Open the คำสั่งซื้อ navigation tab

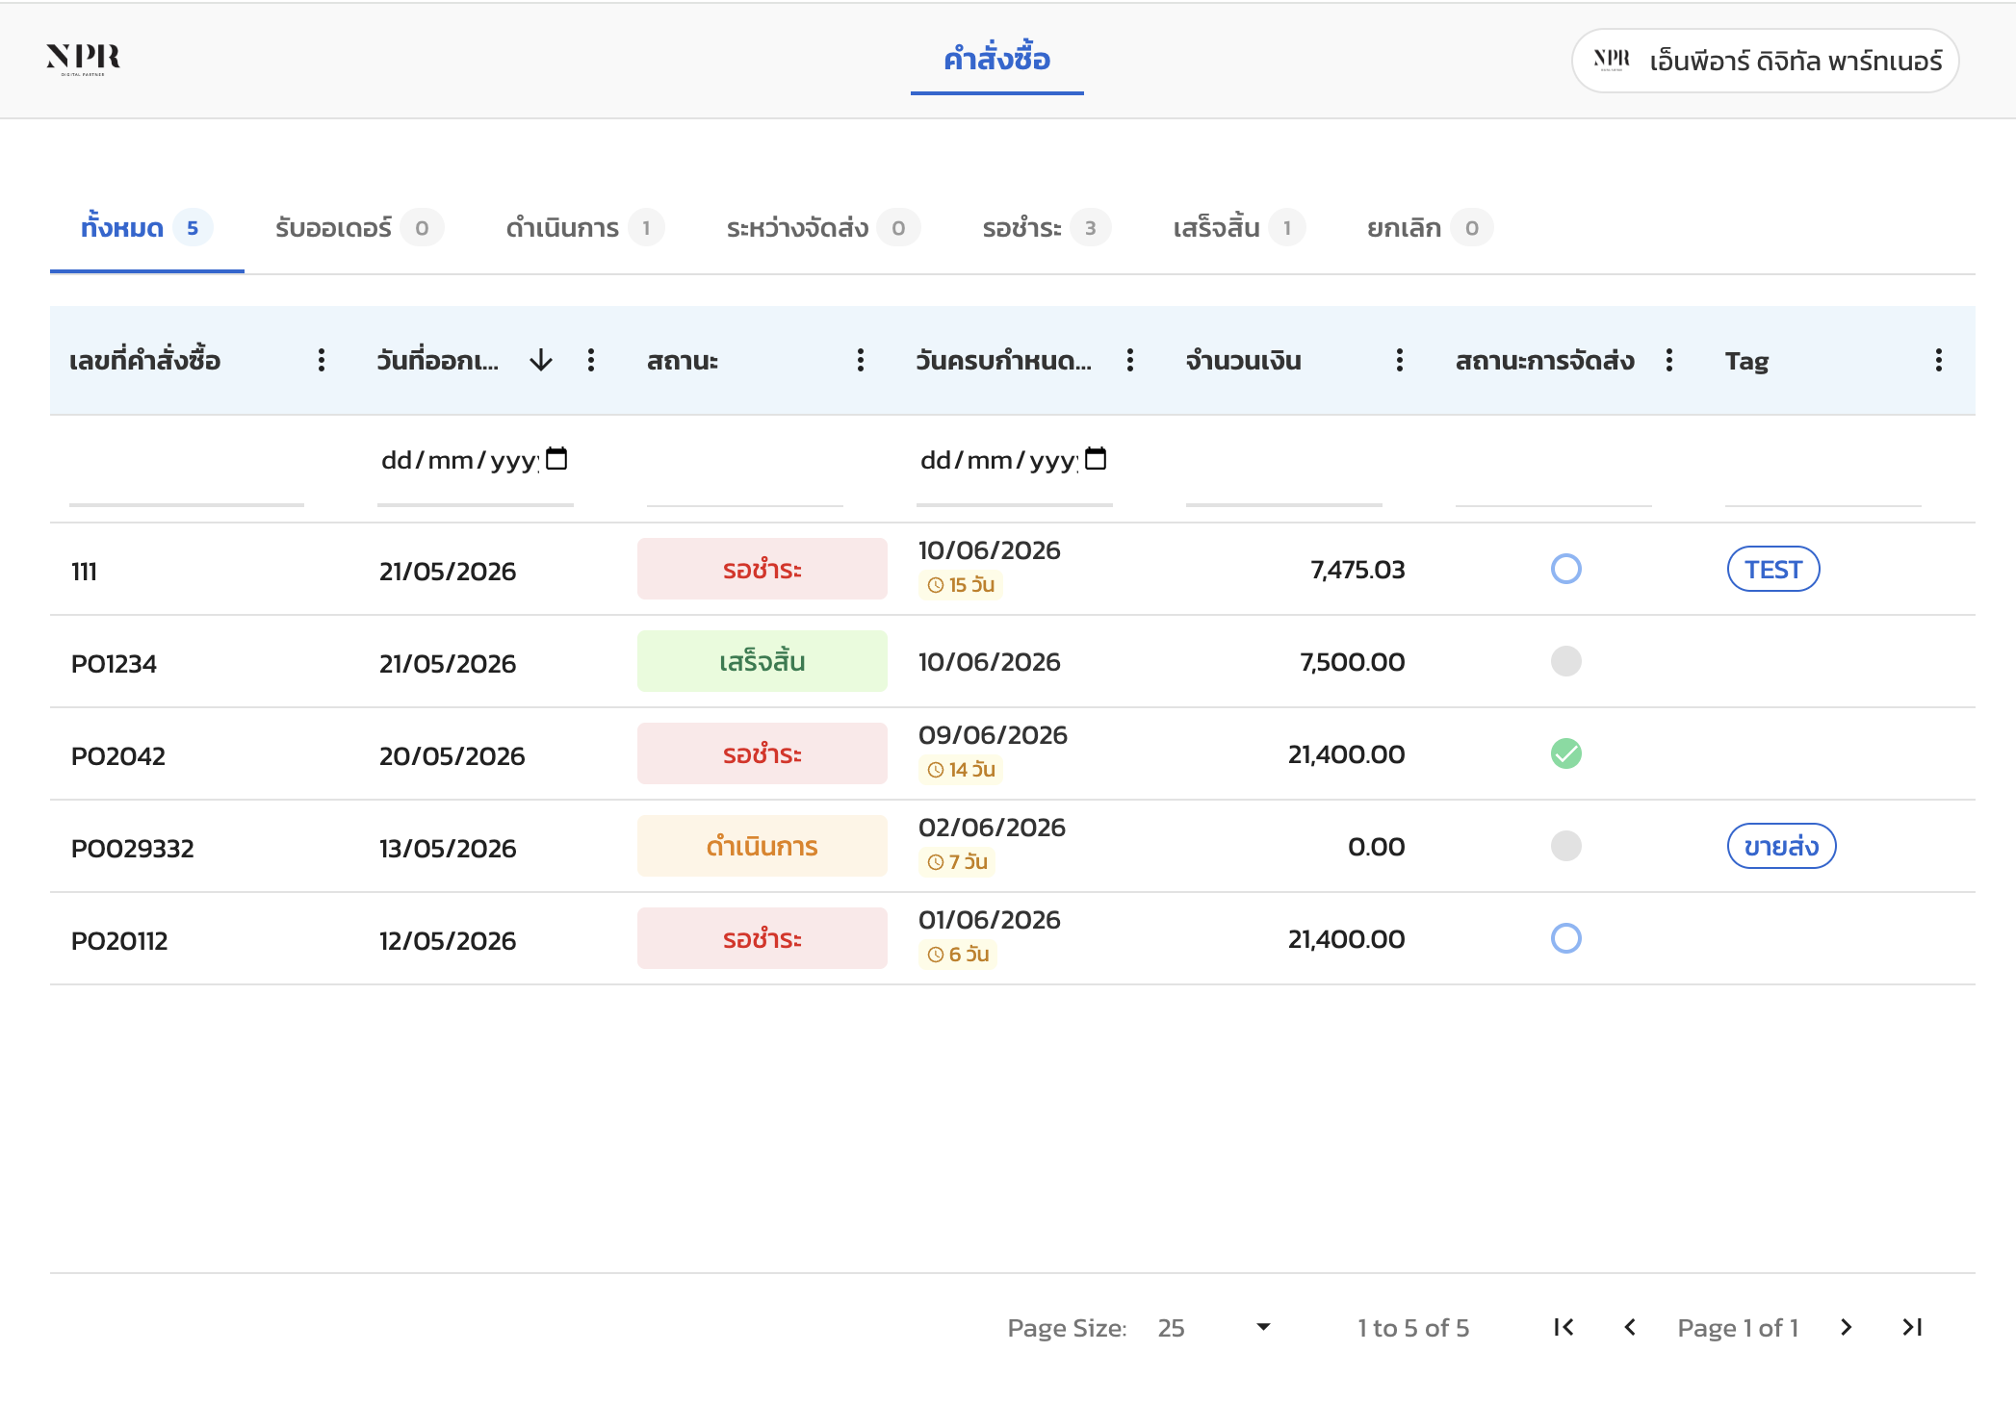coord(996,60)
